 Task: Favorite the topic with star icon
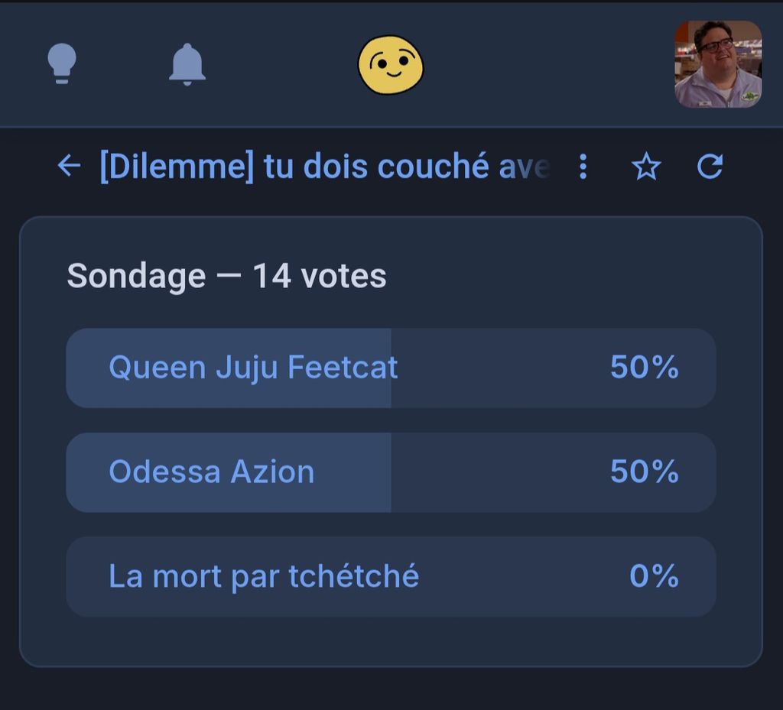(x=646, y=166)
